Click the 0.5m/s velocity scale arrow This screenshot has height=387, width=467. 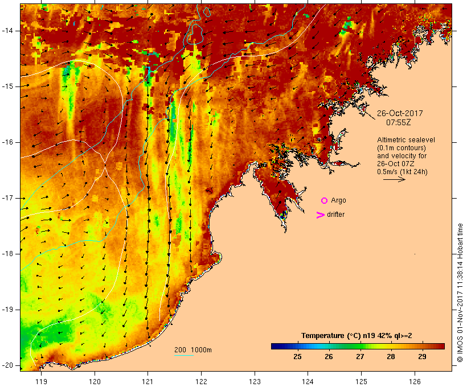click(x=394, y=179)
